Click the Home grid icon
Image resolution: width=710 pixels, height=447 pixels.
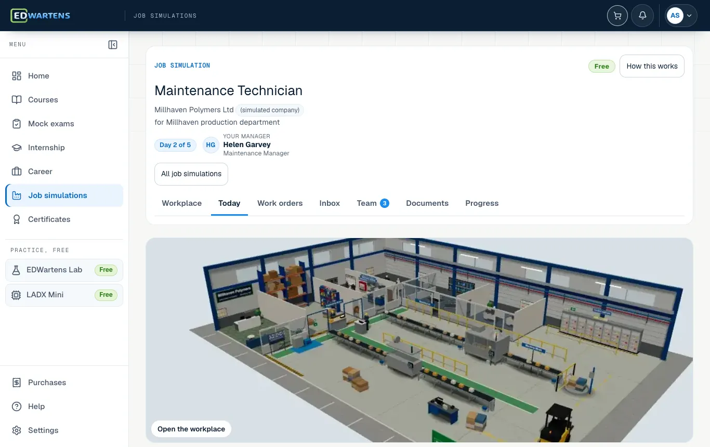tap(17, 76)
